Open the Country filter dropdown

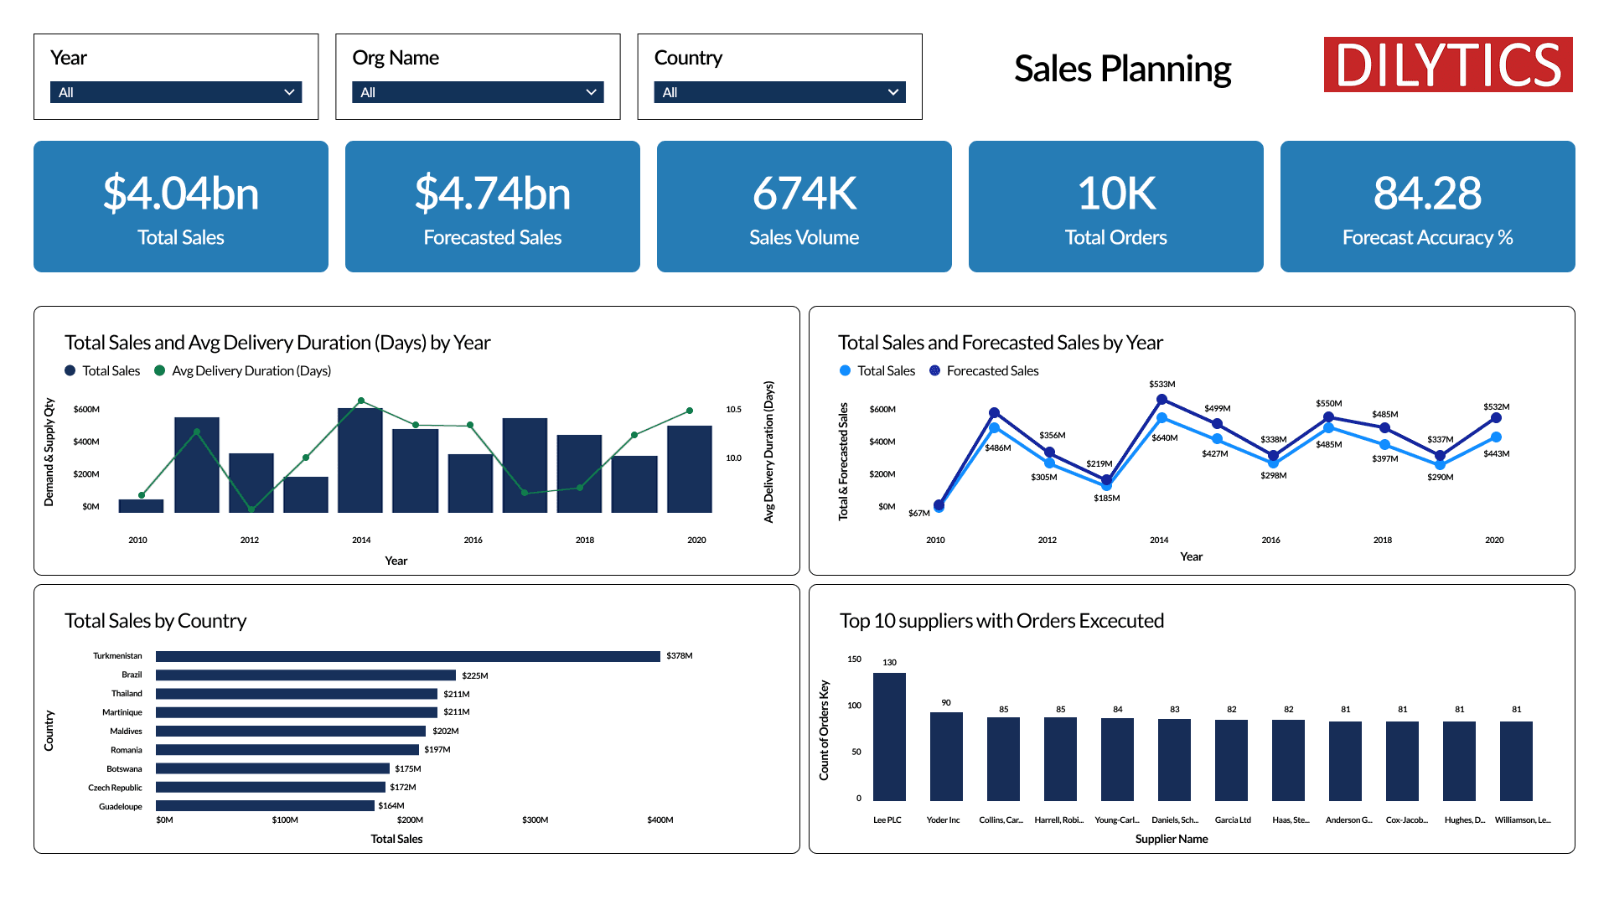(x=779, y=92)
